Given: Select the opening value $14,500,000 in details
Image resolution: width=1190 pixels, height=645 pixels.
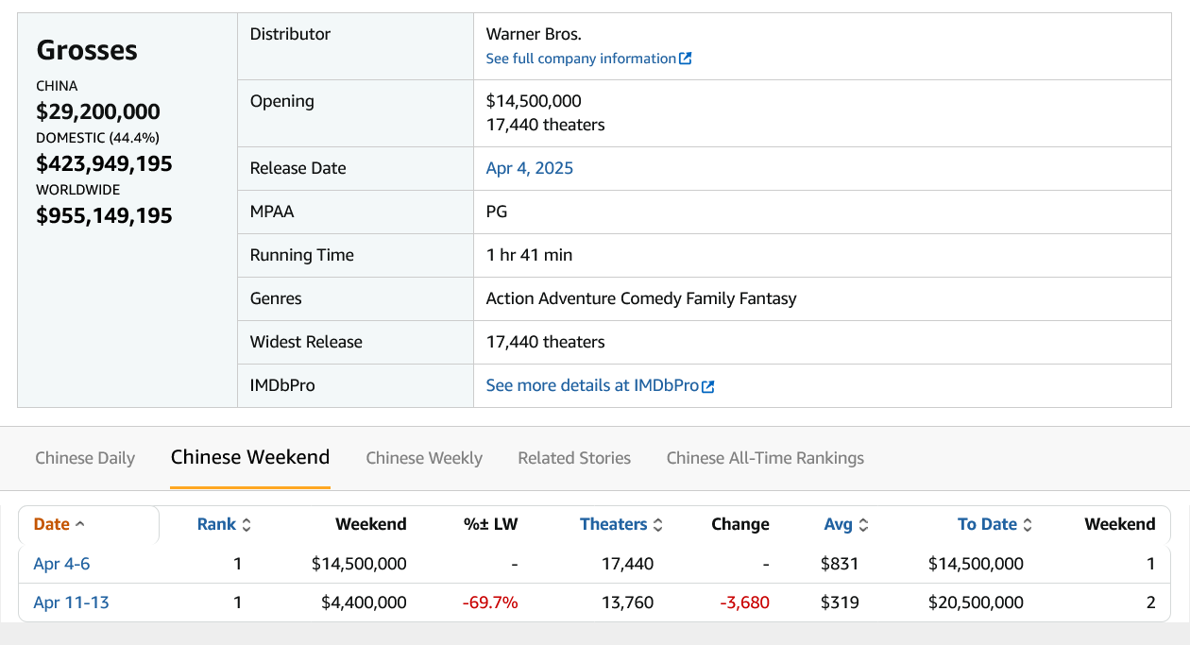Looking at the screenshot, I should pos(534,101).
